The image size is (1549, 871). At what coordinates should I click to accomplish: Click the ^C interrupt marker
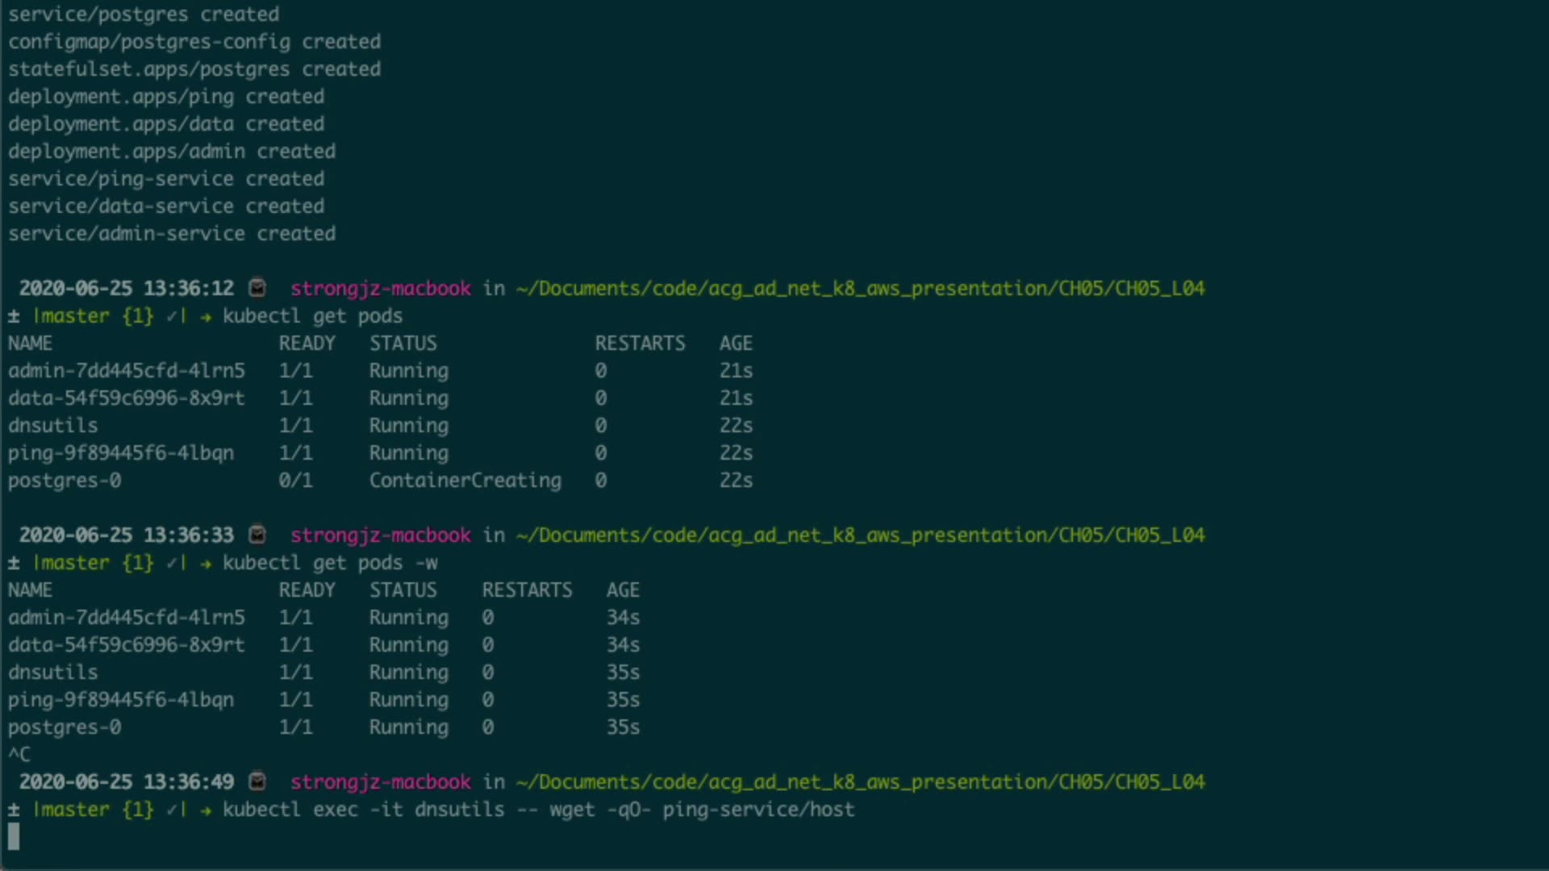pyautogui.click(x=19, y=755)
